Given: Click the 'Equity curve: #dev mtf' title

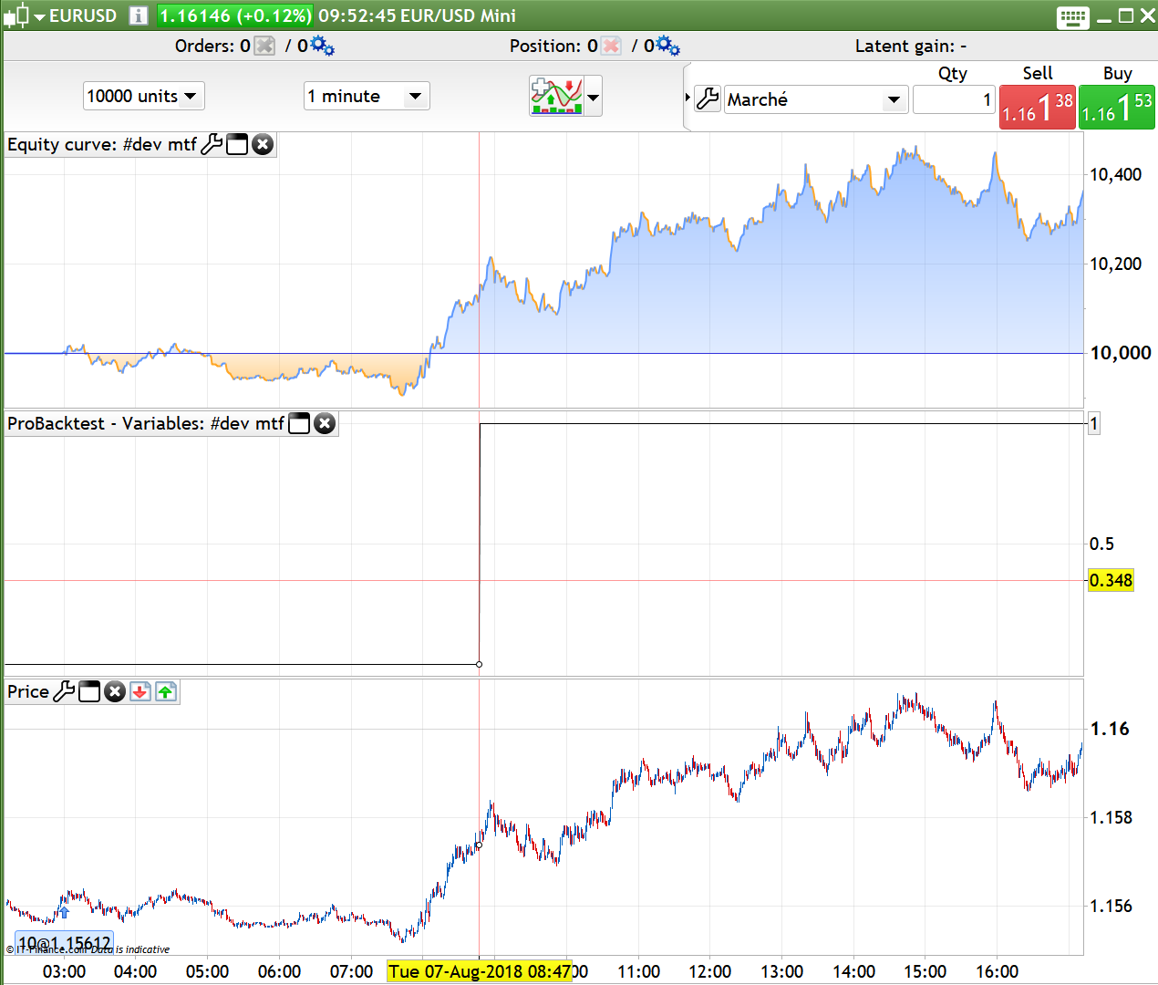Looking at the screenshot, I should pyautogui.click(x=102, y=144).
